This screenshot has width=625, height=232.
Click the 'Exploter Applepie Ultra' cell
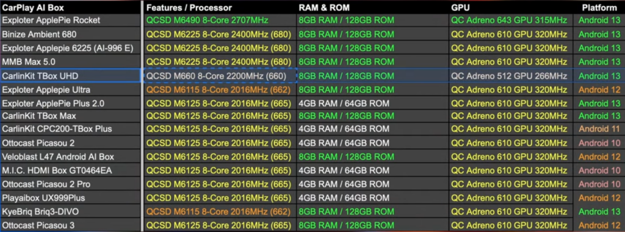point(70,90)
